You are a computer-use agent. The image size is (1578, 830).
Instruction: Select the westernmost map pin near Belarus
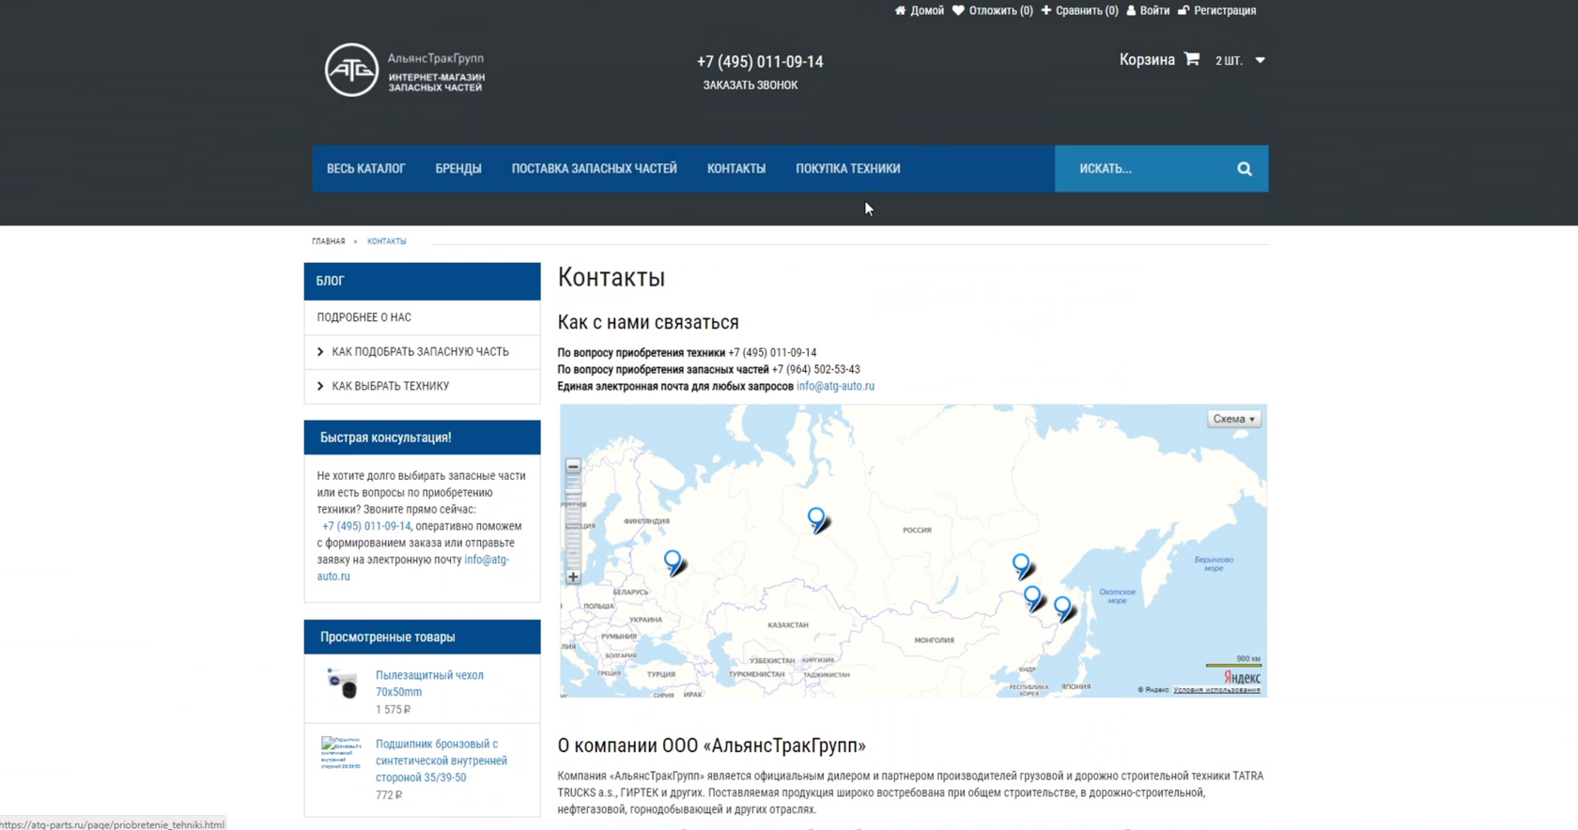click(x=673, y=562)
